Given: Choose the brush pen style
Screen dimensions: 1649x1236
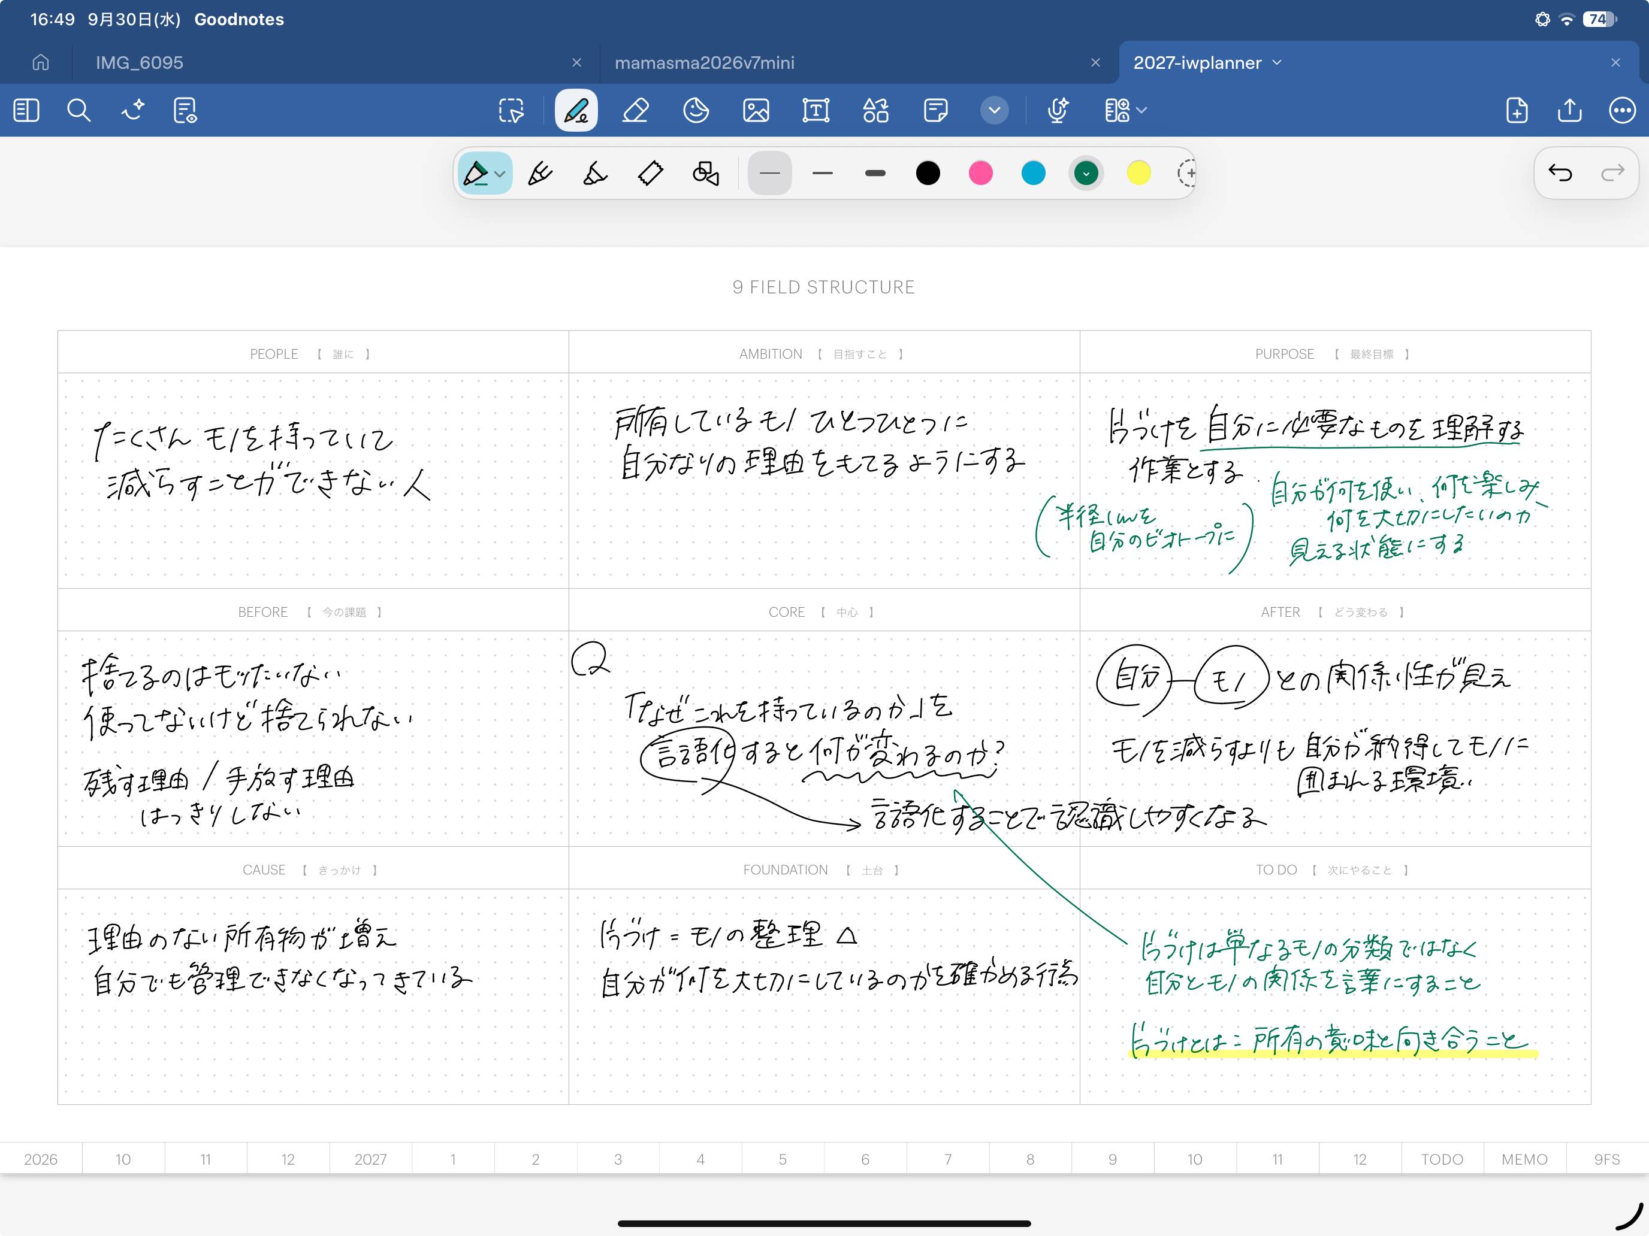Looking at the screenshot, I should [595, 174].
